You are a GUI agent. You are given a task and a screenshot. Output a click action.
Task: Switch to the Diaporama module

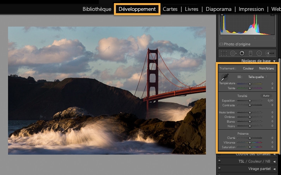pyautogui.click(x=219, y=9)
